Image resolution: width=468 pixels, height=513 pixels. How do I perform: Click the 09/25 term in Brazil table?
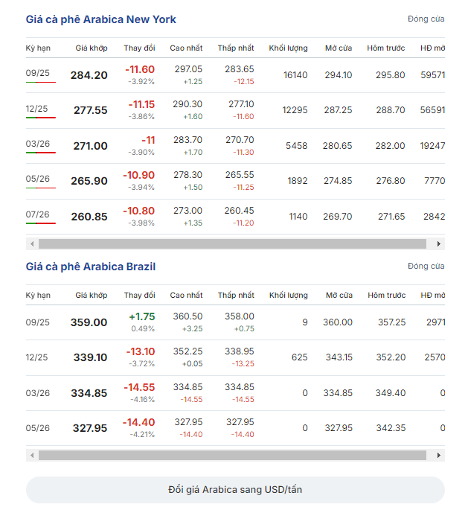(38, 322)
